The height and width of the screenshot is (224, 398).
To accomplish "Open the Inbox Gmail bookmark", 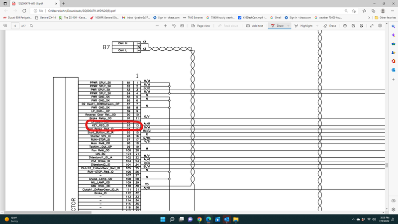I will point(136,17).
